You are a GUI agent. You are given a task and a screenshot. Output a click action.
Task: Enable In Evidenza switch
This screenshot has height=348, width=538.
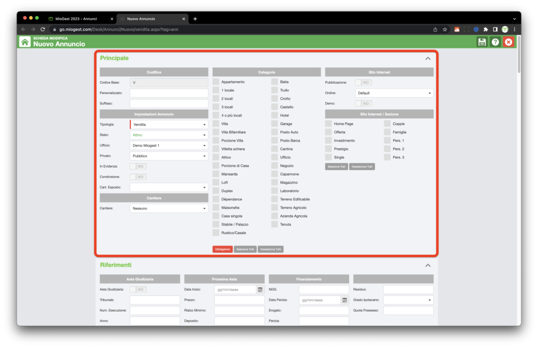[138, 166]
